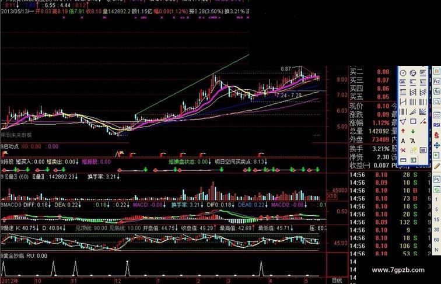Image resolution: width=441 pixels, height=284 pixels.
Task: Click the 9启动点 indicator title
Action: pos(10,146)
